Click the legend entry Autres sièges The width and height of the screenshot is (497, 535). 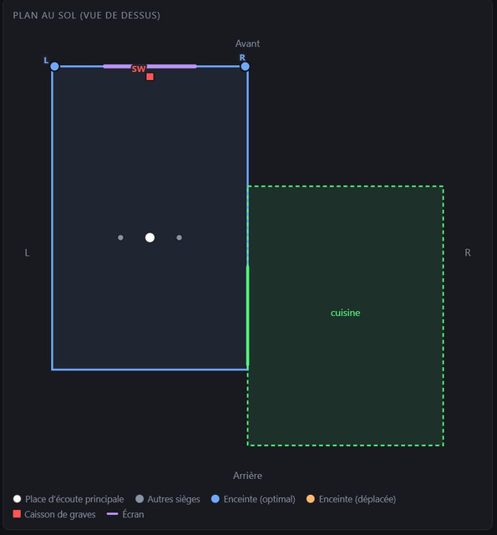(167, 499)
